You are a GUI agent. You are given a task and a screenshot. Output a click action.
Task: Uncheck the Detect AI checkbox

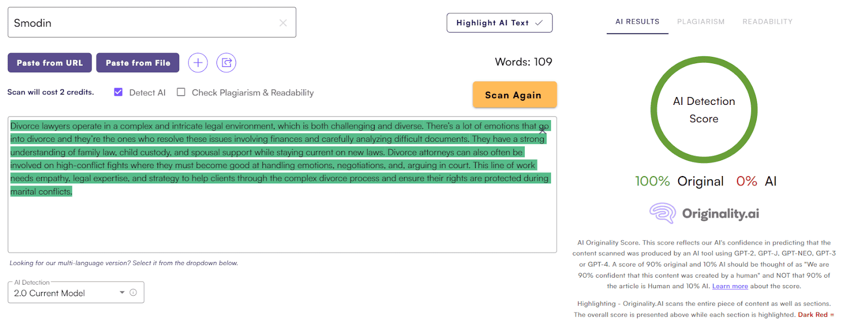119,92
